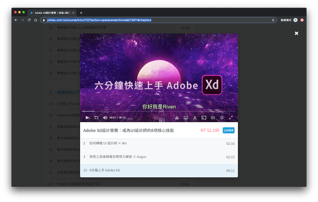Select the Adobe Xd設計實務 browser tab
This screenshot has height=202, width=318.
click(x=52, y=13)
